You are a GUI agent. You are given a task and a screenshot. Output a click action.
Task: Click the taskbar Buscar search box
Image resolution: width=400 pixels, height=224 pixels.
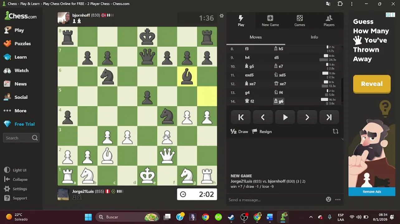[128, 217]
